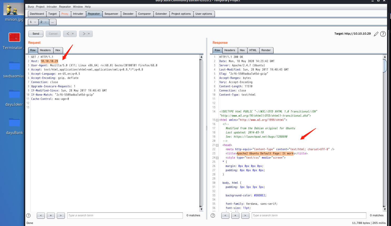Close Repeater tab 2
391x226 pixels.
[45, 22]
